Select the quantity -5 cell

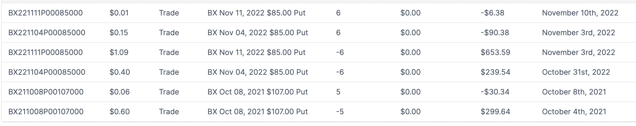tap(340, 112)
